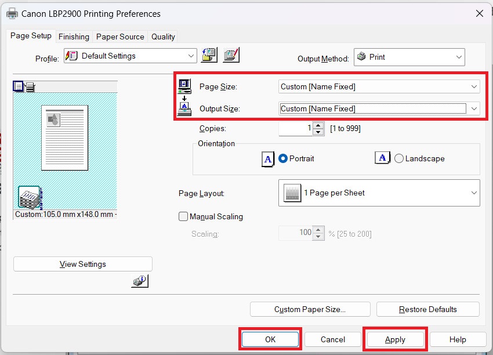493x355 pixels.
Task: Click the page sheet thumbnail in the preview
Action: (x=65, y=137)
